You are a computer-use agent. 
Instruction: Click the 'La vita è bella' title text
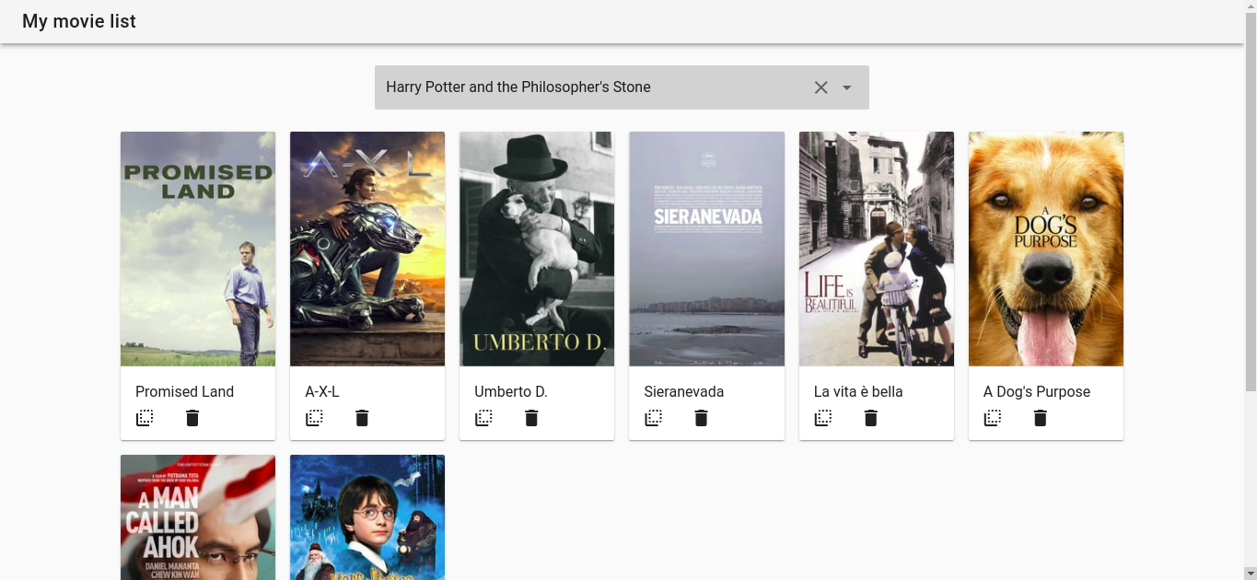pos(858,391)
